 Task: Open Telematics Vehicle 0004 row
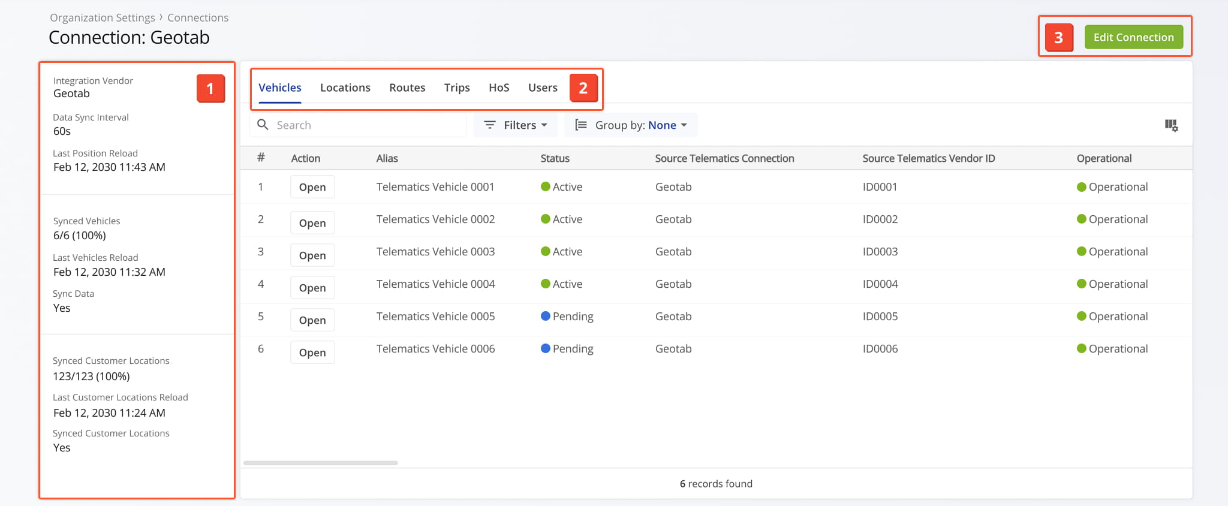[312, 288]
